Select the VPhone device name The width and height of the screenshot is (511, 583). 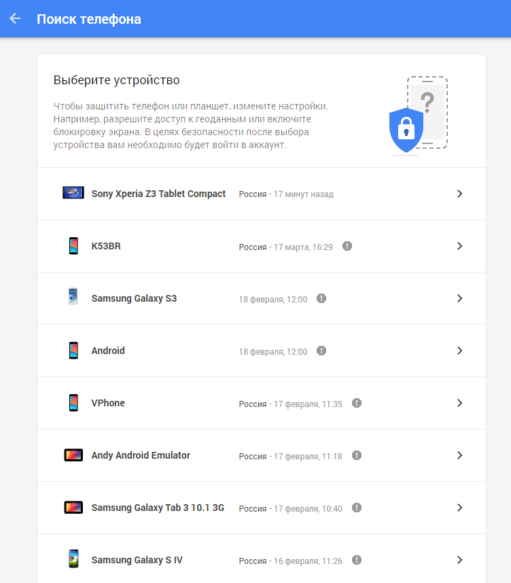[108, 403]
